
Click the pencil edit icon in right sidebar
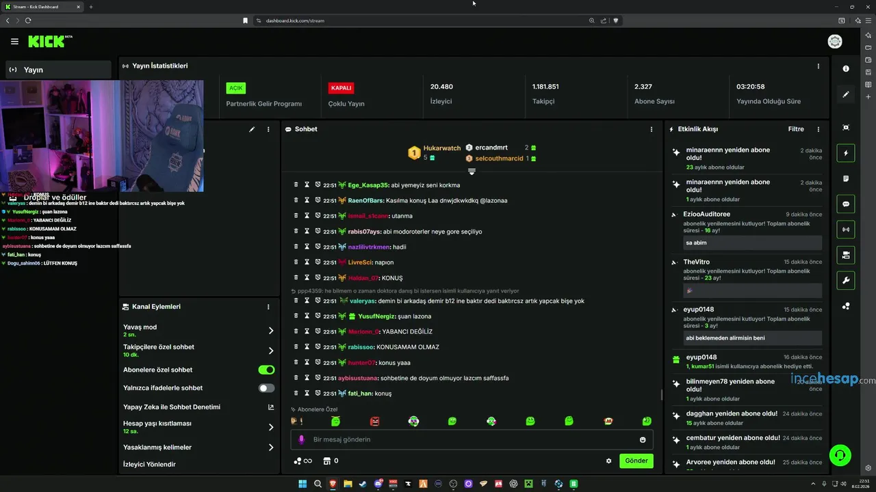pos(846,94)
